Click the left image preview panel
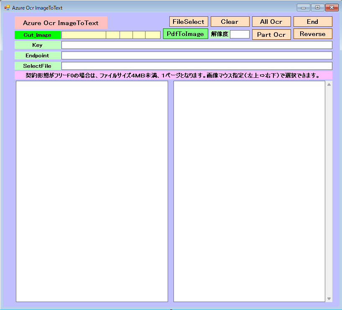The height and width of the screenshot is (310, 342). (92, 191)
